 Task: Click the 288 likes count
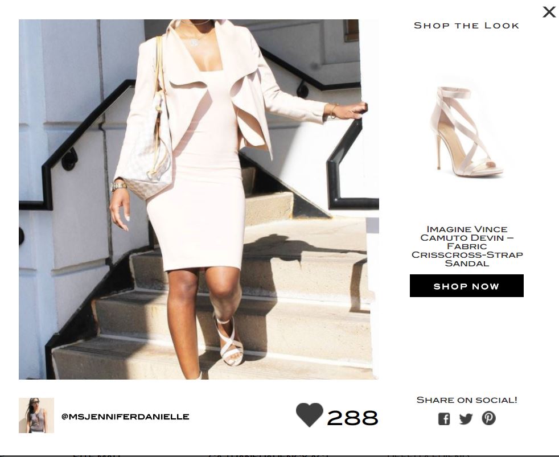352,418
